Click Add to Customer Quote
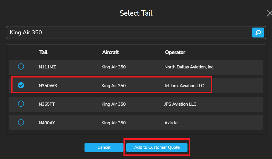Image resolution: width=272 pixels, height=159 pixels. coord(157,147)
